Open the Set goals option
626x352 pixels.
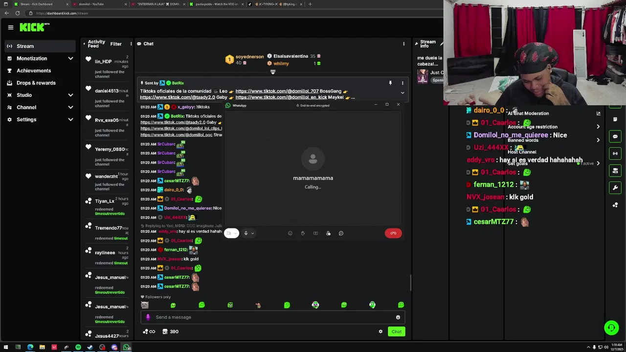[x=554, y=164]
